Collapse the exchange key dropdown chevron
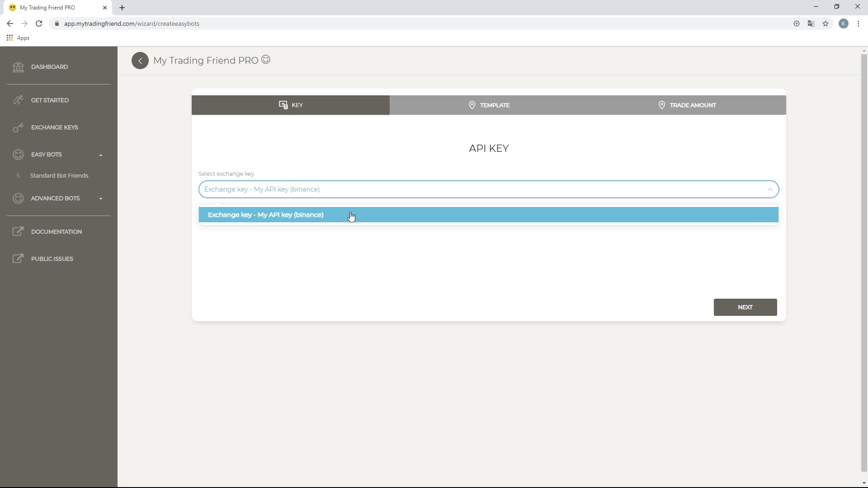The image size is (868, 488). [770, 189]
